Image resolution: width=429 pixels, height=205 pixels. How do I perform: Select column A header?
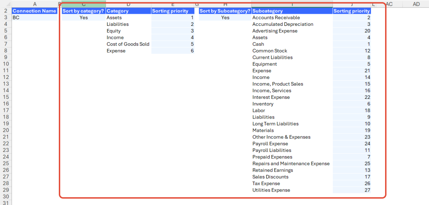click(x=34, y=4)
